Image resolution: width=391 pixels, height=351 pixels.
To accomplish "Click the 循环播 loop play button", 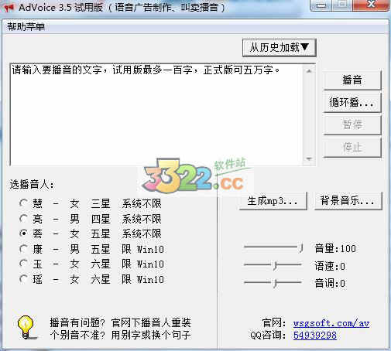I will pyautogui.click(x=352, y=102).
